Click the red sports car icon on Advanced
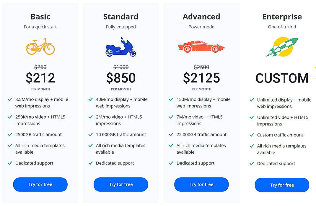Image resolution: width=316 pixels, height=206 pixels. (x=201, y=47)
